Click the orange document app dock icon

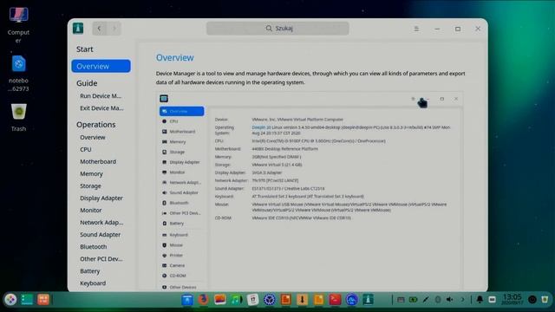[285, 300]
